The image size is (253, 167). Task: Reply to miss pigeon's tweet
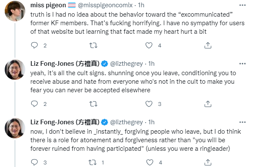34,45
